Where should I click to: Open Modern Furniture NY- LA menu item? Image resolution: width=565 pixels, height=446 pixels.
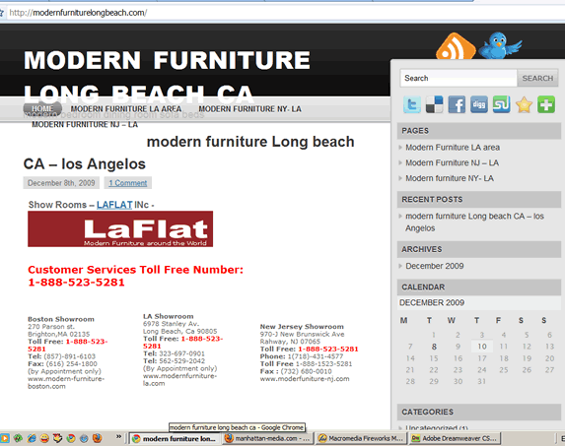coord(249,108)
